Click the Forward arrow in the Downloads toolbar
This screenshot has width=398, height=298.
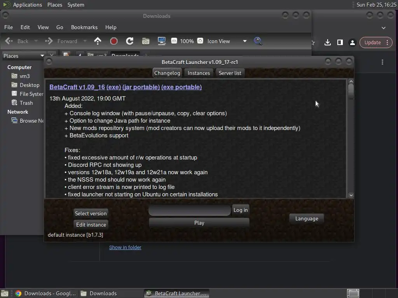pos(61,41)
